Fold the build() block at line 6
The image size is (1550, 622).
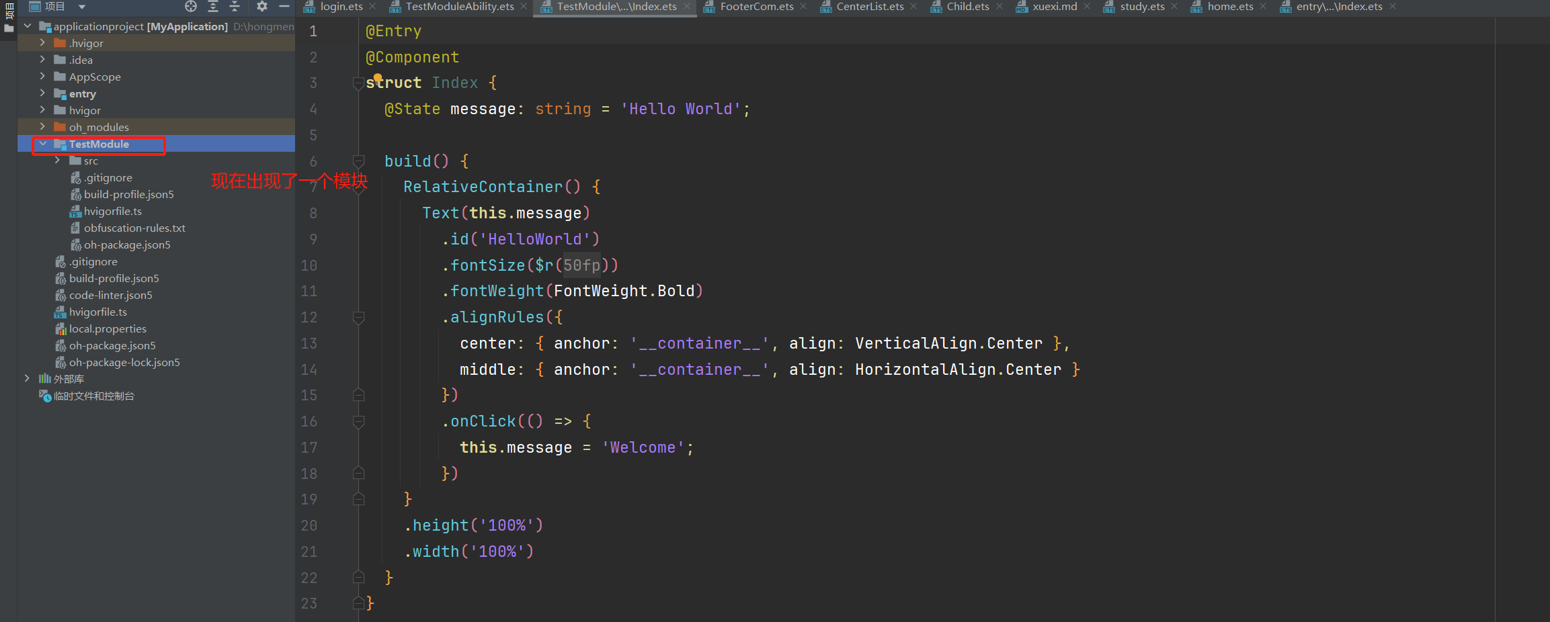click(x=358, y=161)
